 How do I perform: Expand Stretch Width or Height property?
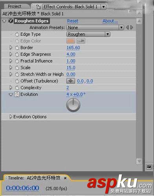(x=11, y=74)
